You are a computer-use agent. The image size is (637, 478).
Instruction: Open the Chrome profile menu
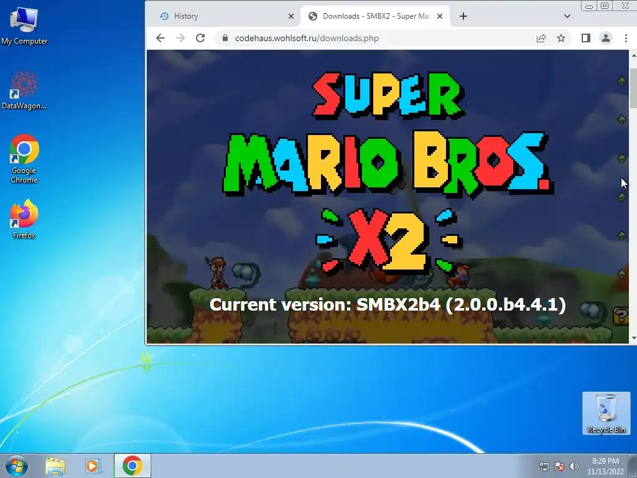tap(606, 38)
